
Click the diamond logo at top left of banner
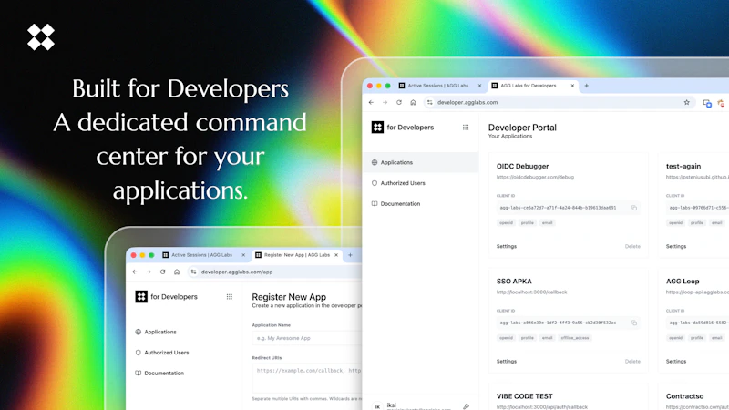[x=41, y=37]
